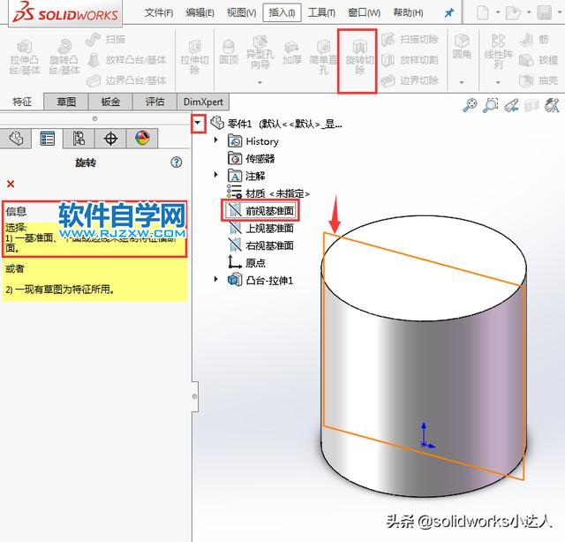Switch to the 钣金 tab
Image resolution: width=565 pixels, height=542 pixels.
(110, 102)
